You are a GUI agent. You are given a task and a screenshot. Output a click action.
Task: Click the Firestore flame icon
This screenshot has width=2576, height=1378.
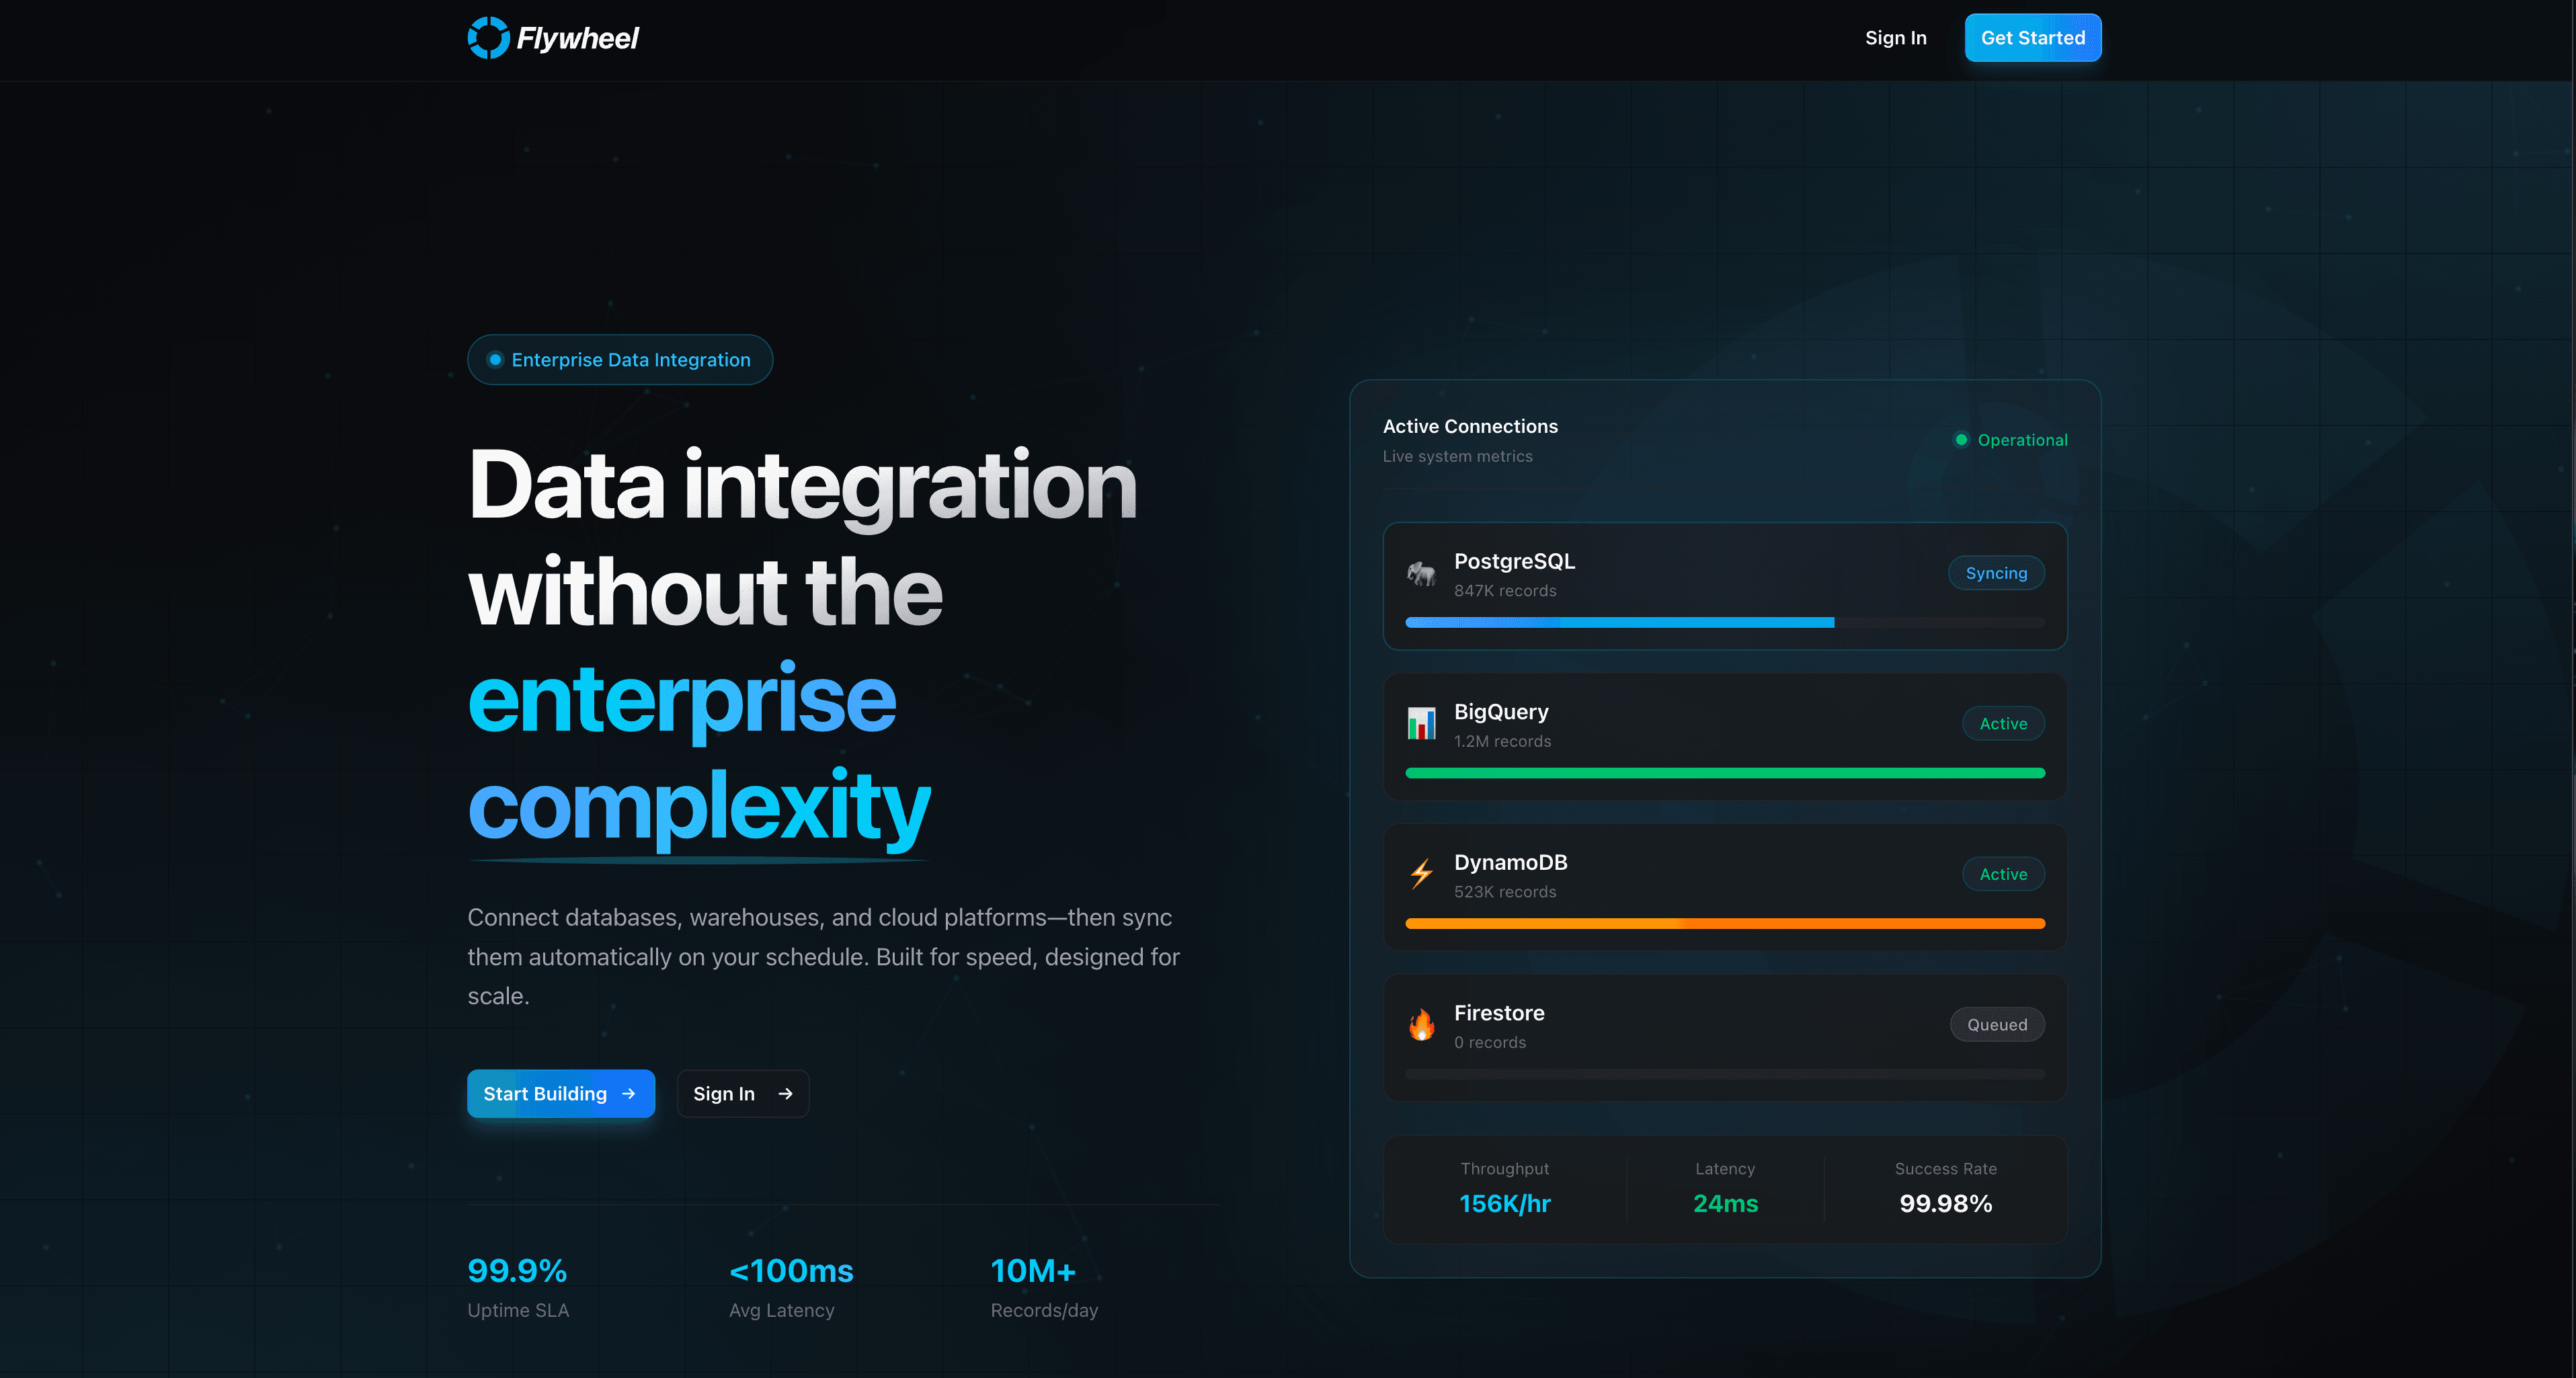pyautogui.click(x=1421, y=1024)
